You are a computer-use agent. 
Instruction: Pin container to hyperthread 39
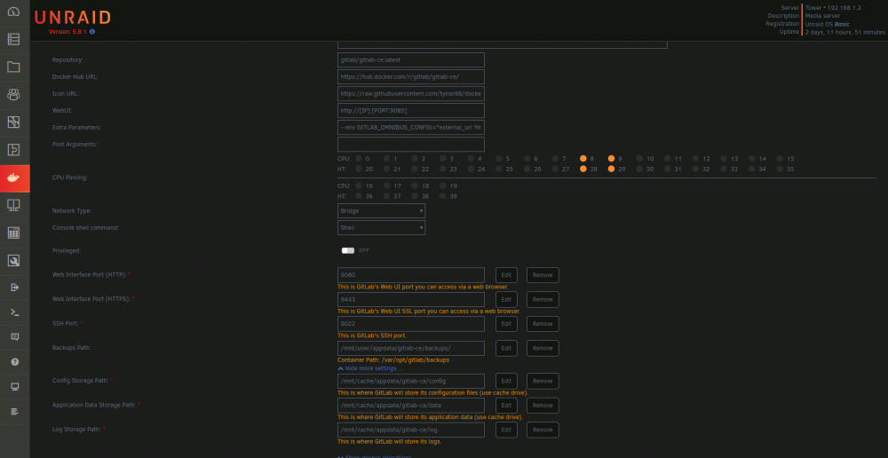(x=443, y=196)
